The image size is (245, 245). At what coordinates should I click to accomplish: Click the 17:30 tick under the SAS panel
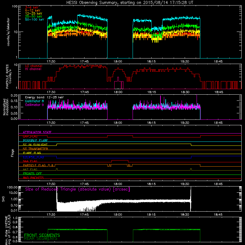pyautogui.click(x=51, y=215)
